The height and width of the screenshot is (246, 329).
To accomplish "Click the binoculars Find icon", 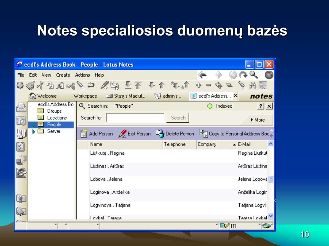I will click(x=253, y=85).
